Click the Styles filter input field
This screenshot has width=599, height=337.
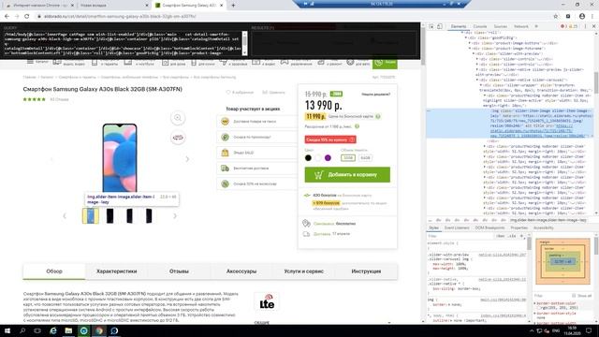[460, 236]
